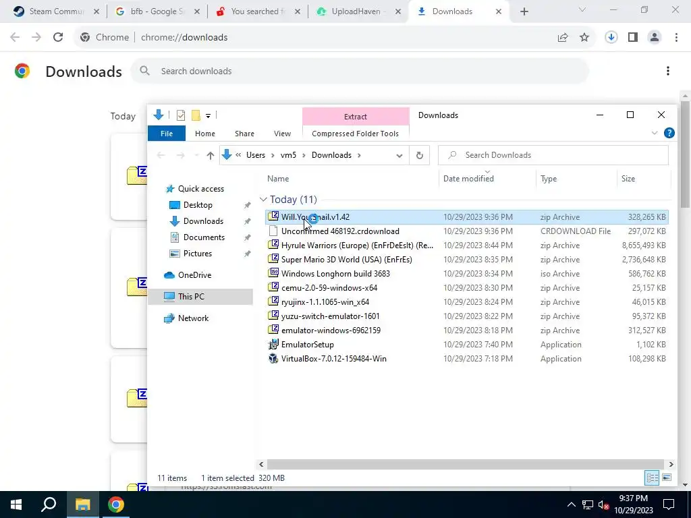Select Pictures in the navigation pane
Screen dimensions: 691x518
pyautogui.click(x=198, y=254)
